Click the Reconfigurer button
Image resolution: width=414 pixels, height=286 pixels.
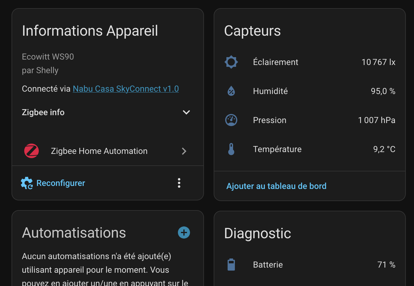(x=61, y=183)
